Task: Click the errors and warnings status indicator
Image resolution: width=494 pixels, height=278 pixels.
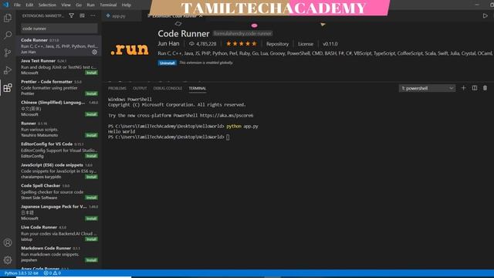Action: click(x=52, y=273)
